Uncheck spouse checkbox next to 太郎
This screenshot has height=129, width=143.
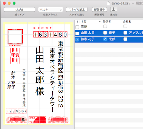coord(105,39)
